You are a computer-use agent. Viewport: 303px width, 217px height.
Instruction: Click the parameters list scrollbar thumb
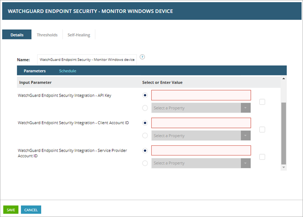tap(283, 134)
